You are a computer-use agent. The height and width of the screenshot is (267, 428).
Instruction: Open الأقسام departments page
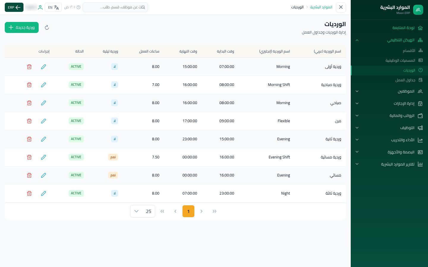389,51
